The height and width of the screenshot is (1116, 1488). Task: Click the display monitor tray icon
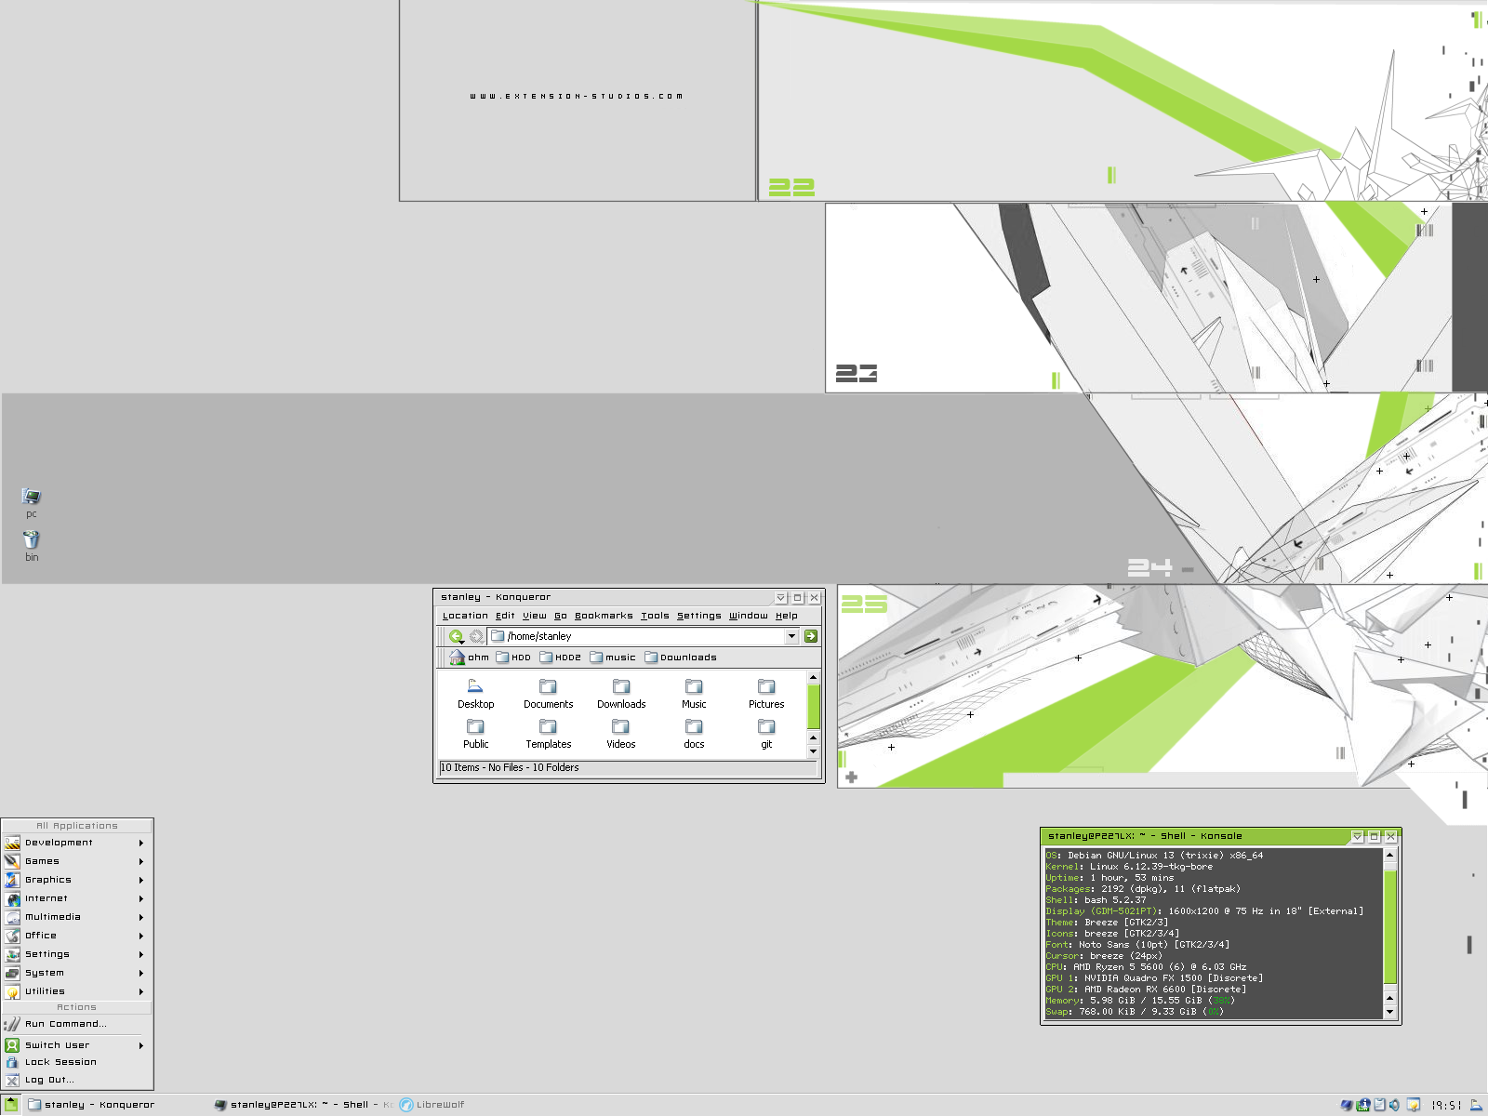pyautogui.click(x=1347, y=1105)
